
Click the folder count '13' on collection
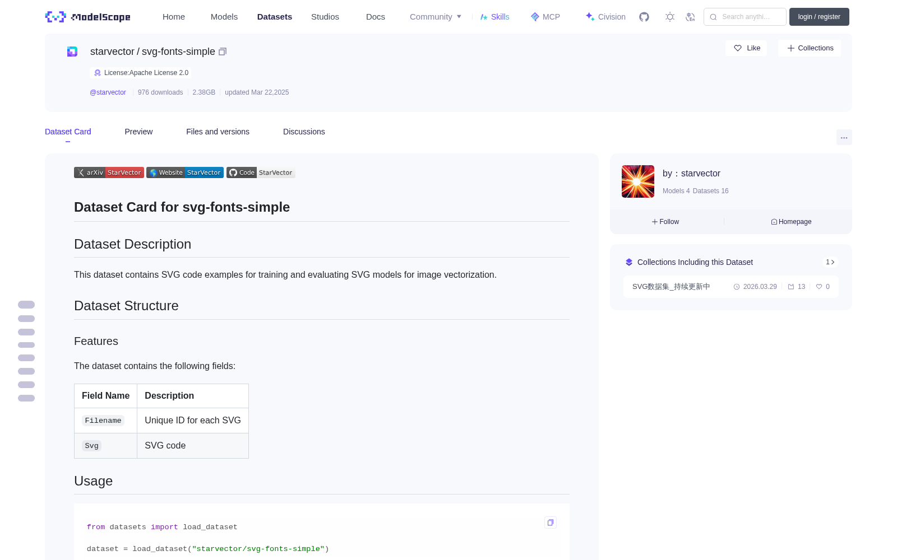click(801, 287)
